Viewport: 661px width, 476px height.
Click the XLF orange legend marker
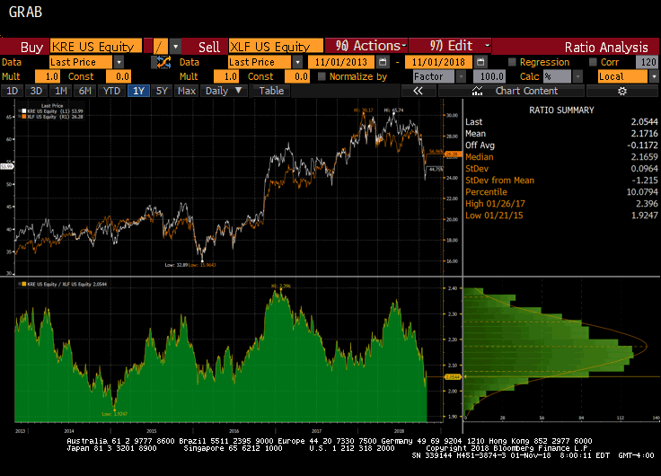click(x=24, y=117)
